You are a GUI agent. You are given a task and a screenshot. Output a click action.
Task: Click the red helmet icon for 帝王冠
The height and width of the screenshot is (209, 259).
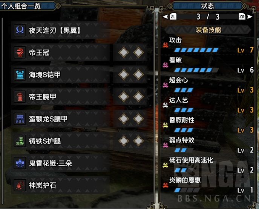point(20,53)
